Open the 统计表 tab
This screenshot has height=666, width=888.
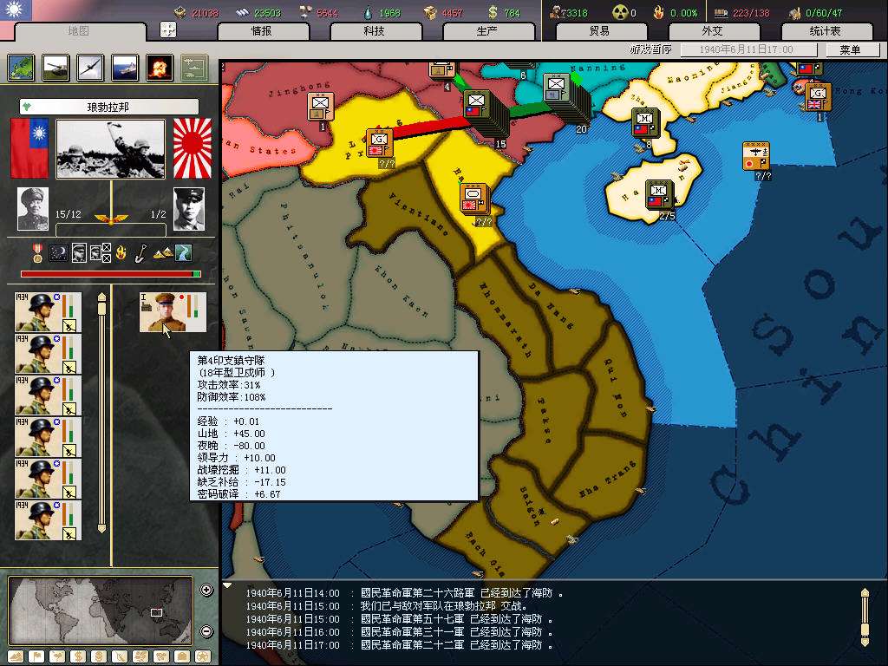point(826,31)
